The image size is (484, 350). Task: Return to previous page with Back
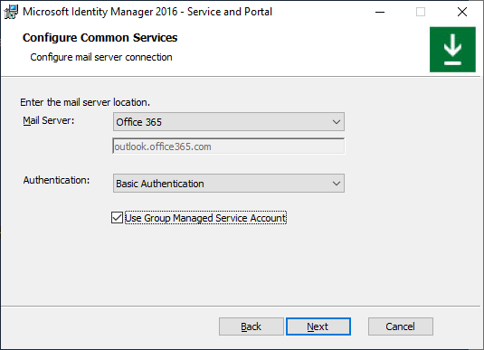pos(251,326)
